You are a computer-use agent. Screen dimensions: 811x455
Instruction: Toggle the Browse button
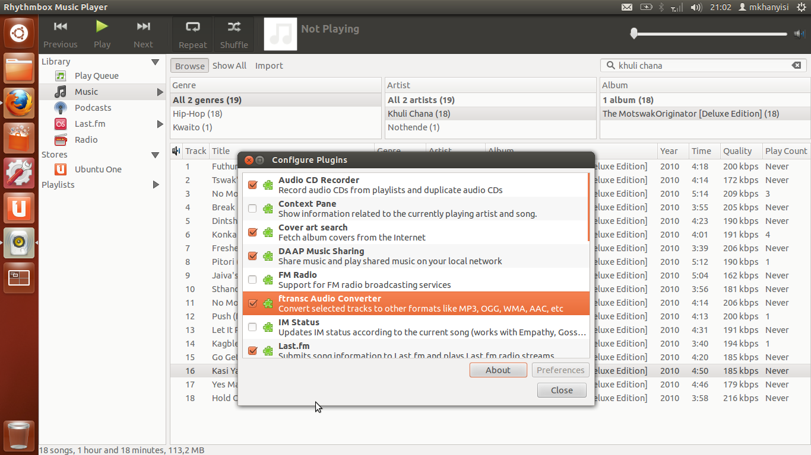[189, 66]
